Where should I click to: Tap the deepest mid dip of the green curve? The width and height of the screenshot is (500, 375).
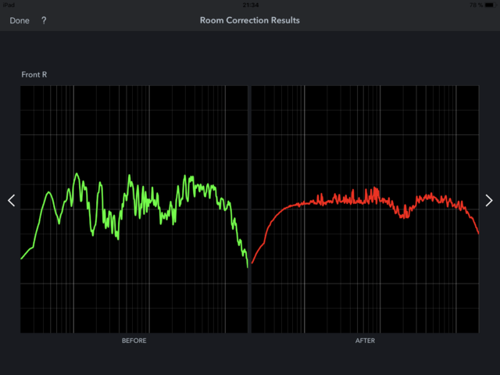tap(117, 237)
